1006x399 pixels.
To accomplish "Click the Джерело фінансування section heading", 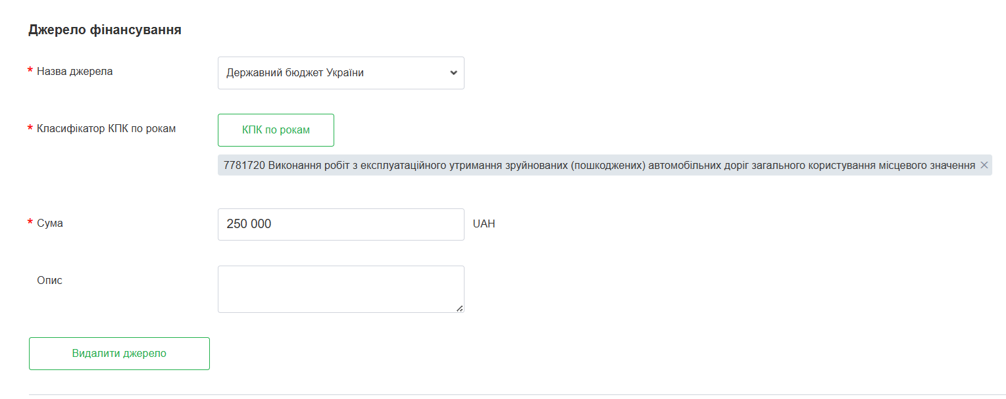I will click(x=105, y=30).
